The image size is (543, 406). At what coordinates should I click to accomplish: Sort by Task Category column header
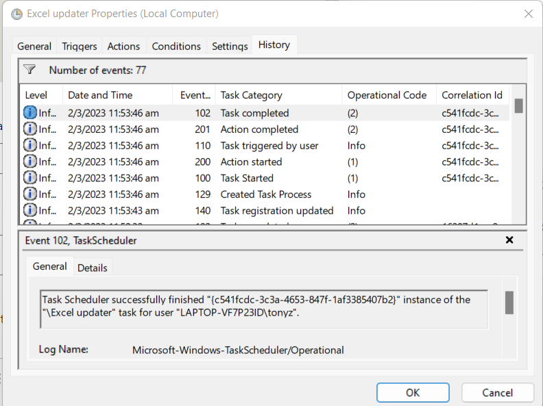click(x=279, y=95)
